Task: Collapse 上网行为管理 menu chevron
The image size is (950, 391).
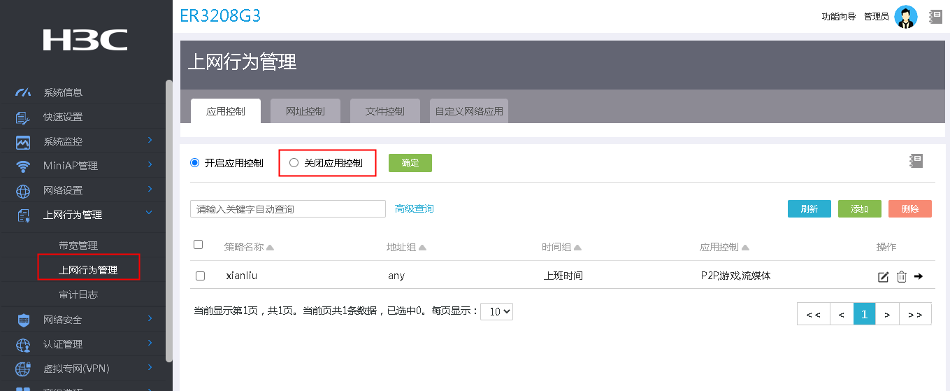Action: click(x=150, y=213)
